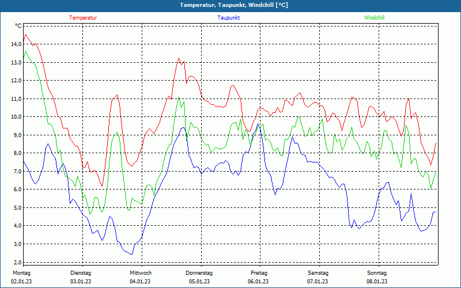Click the Montag day label

(x=21, y=273)
